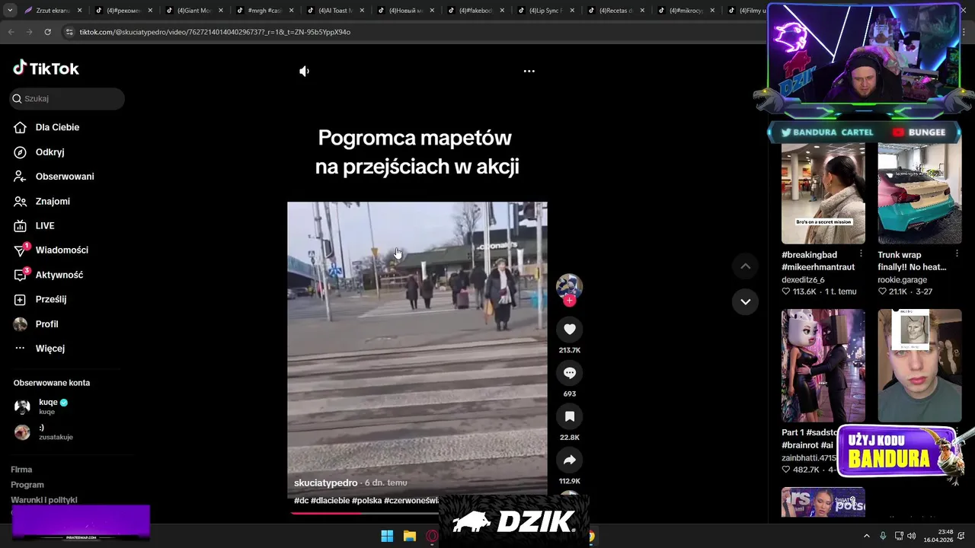
Task: Open the comments bubble showing 693
Action: click(569, 373)
